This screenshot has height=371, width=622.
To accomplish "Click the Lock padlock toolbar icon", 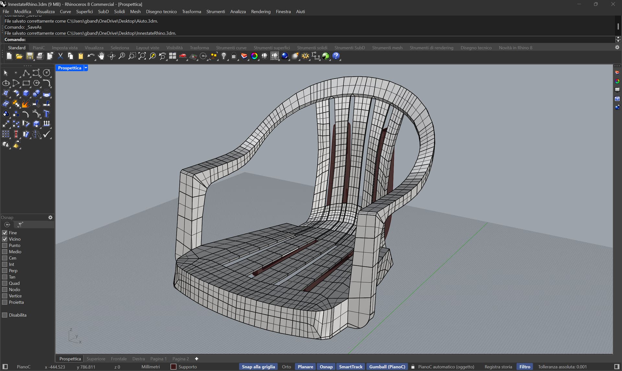I will click(x=234, y=56).
